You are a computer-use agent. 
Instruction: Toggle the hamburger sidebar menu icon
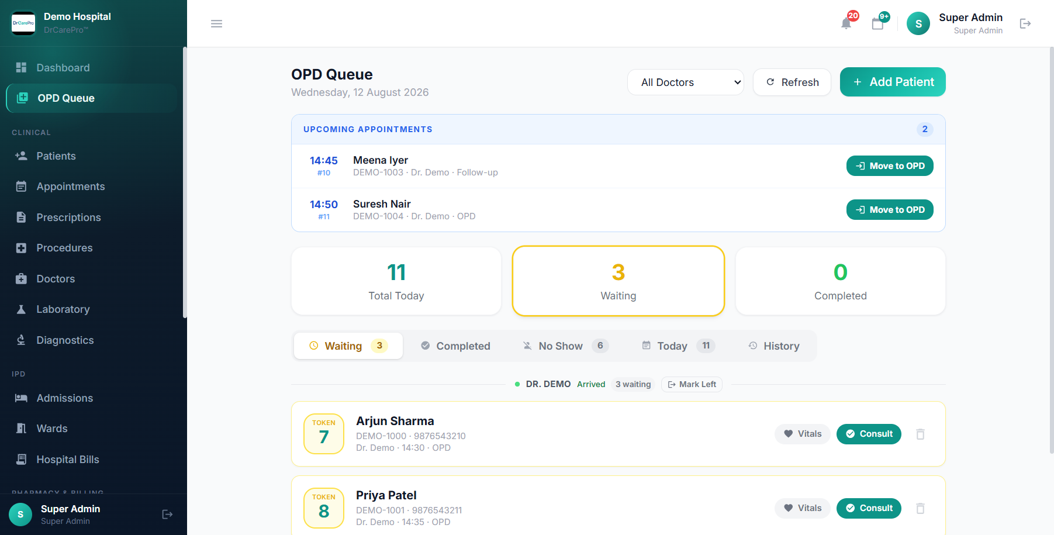coord(216,23)
